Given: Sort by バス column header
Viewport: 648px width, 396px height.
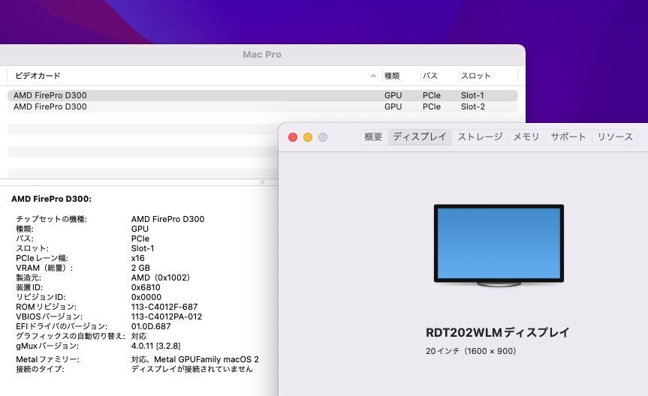Looking at the screenshot, I should coord(429,76).
